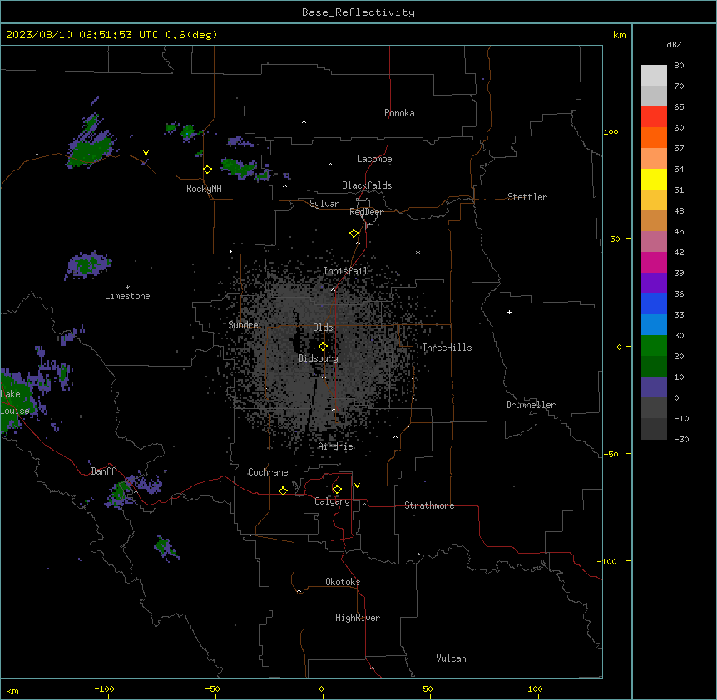Image resolution: width=717 pixels, height=700 pixels.
Task: Click the -100 tick on bottom axis
Action: point(104,688)
